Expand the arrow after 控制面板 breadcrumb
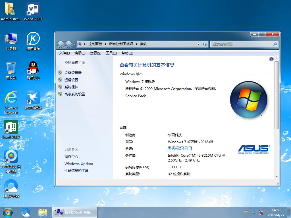 [106, 44]
